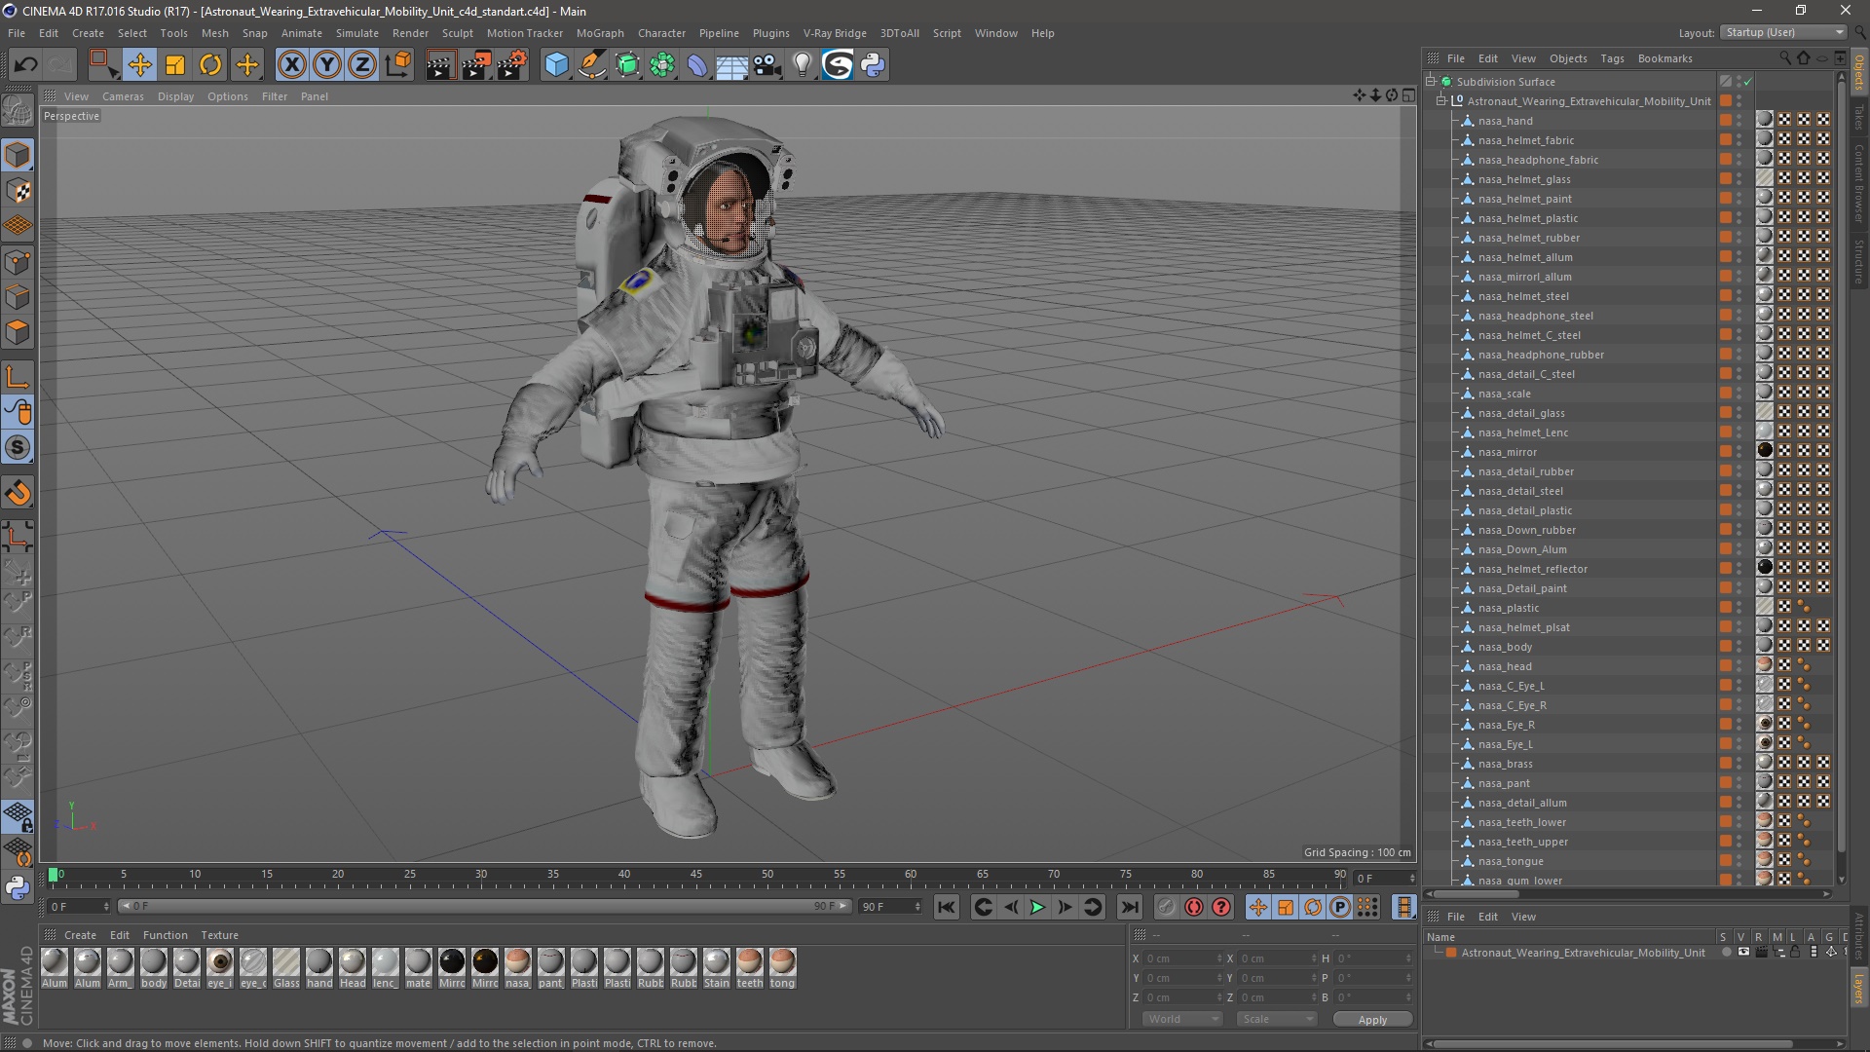Viewport: 1870px width, 1052px height.
Task: Select the Rotate tool icon
Action: 210,65
